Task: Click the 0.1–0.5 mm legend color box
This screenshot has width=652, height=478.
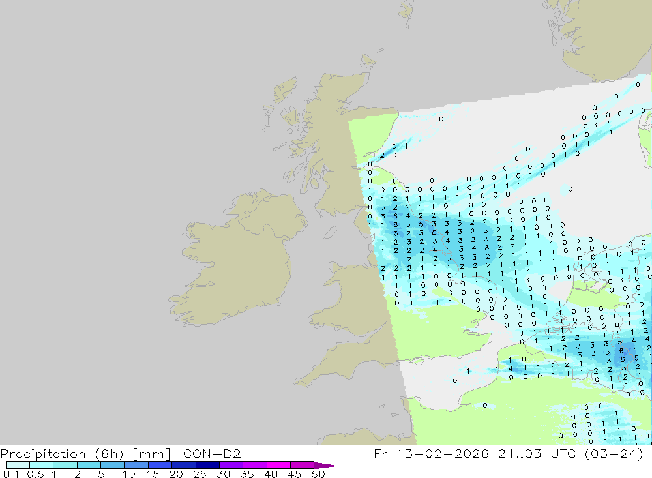Action: point(18,465)
